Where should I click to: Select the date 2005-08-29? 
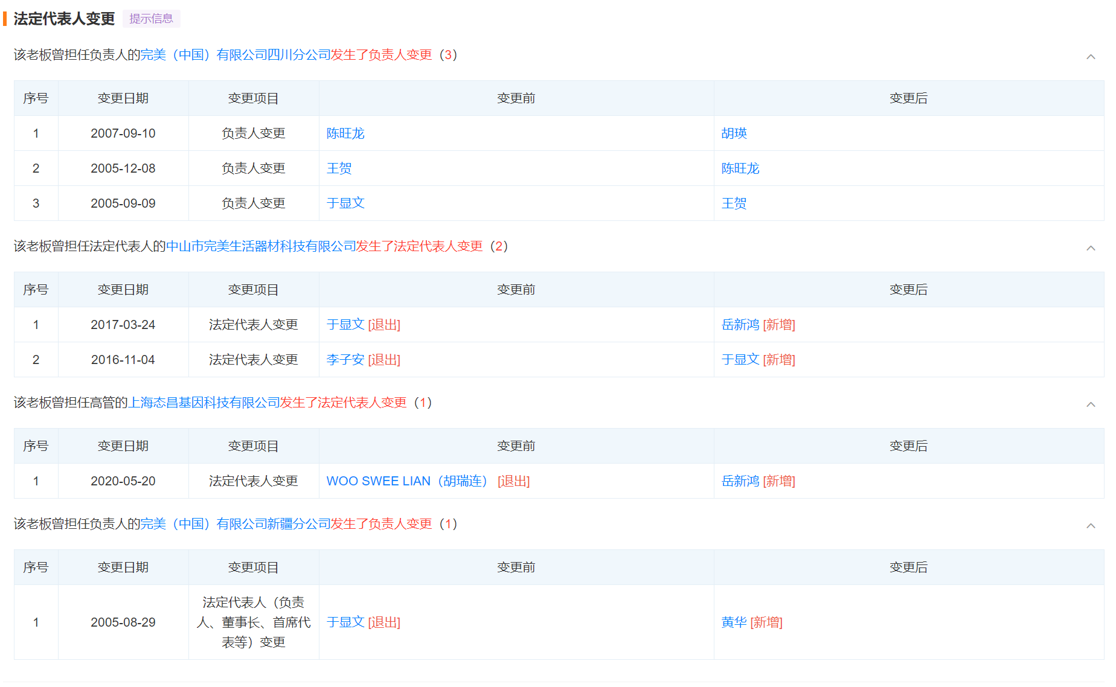(x=123, y=622)
